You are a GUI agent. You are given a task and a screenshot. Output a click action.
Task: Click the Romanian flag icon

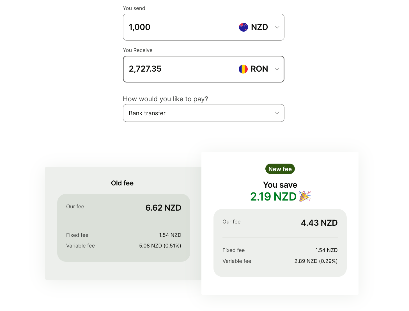[x=243, y=69]
